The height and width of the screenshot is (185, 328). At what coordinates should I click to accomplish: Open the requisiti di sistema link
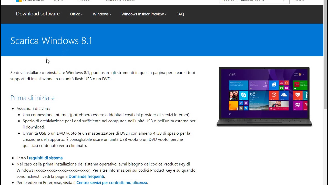pos(46,158)
